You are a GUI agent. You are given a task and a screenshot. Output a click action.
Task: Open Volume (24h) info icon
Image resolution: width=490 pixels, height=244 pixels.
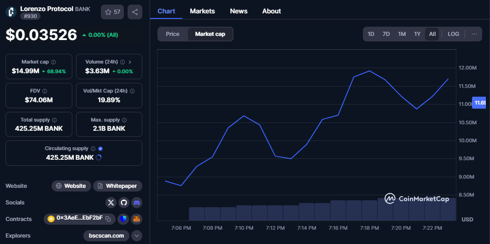(122, 62)
